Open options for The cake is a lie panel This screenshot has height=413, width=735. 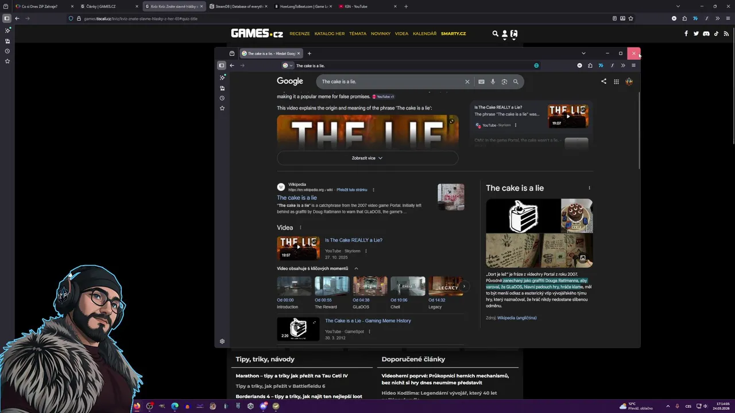click(589, 188)
